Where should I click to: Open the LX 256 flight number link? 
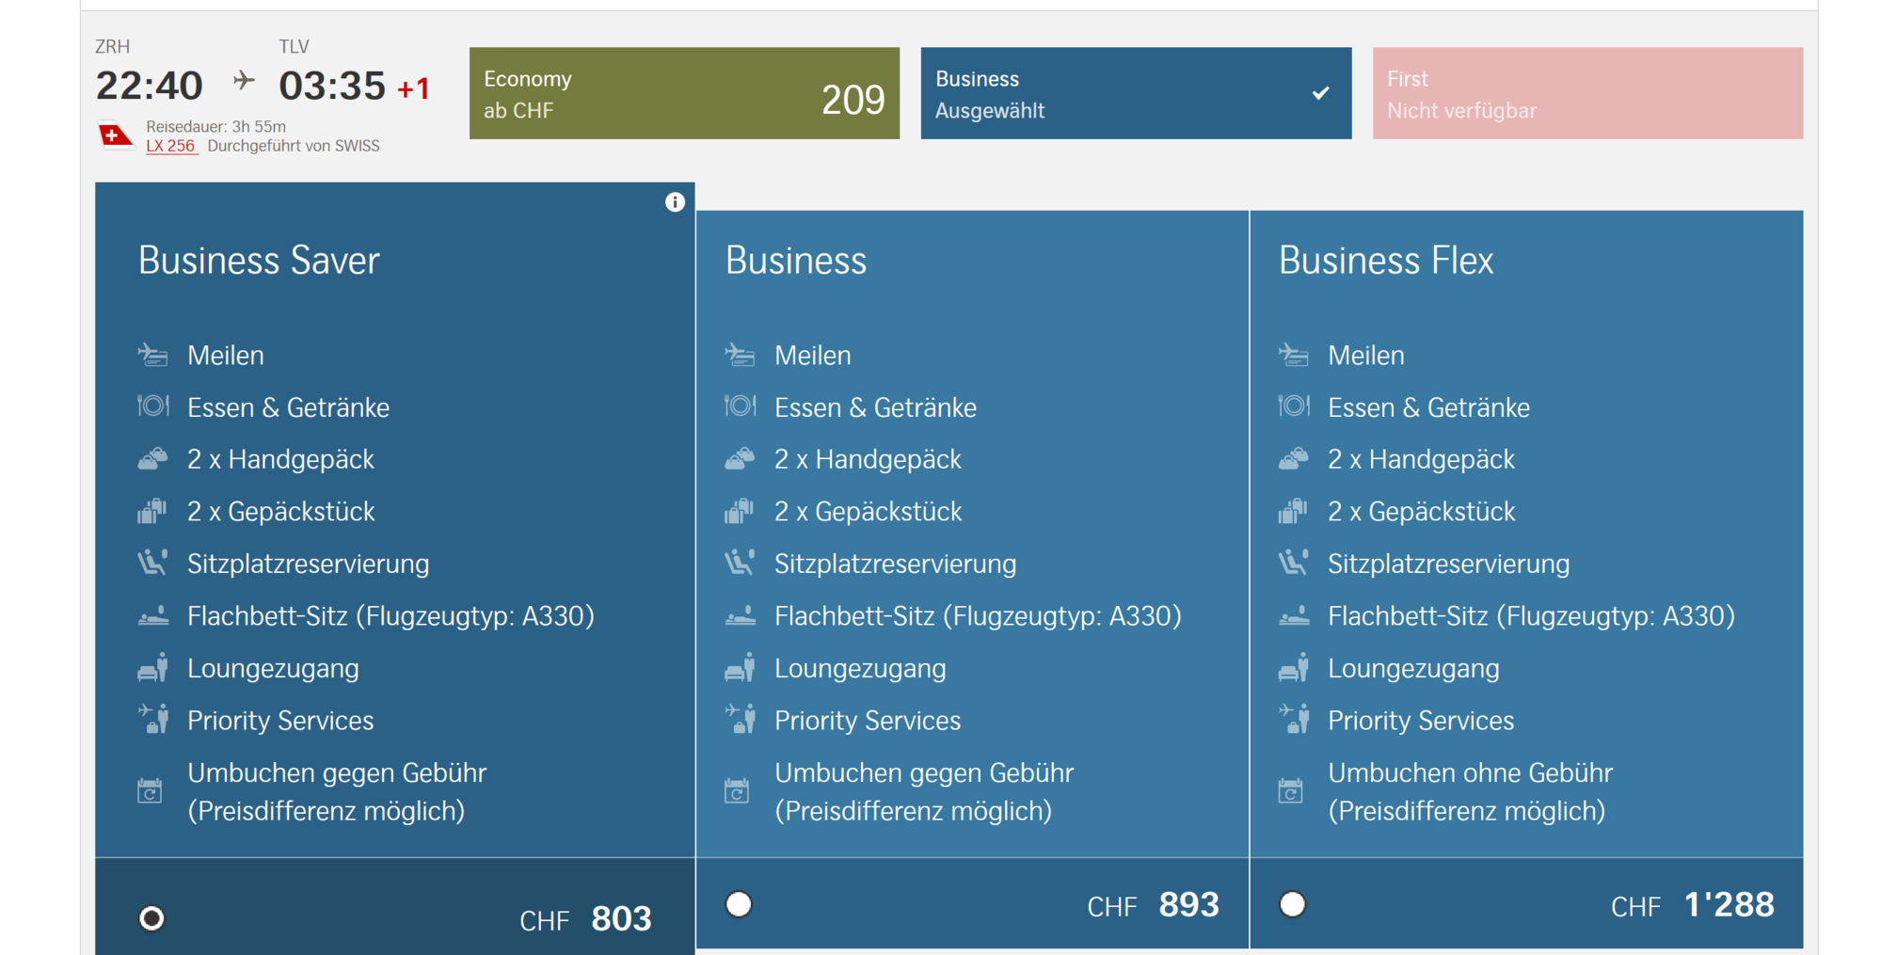170,146
